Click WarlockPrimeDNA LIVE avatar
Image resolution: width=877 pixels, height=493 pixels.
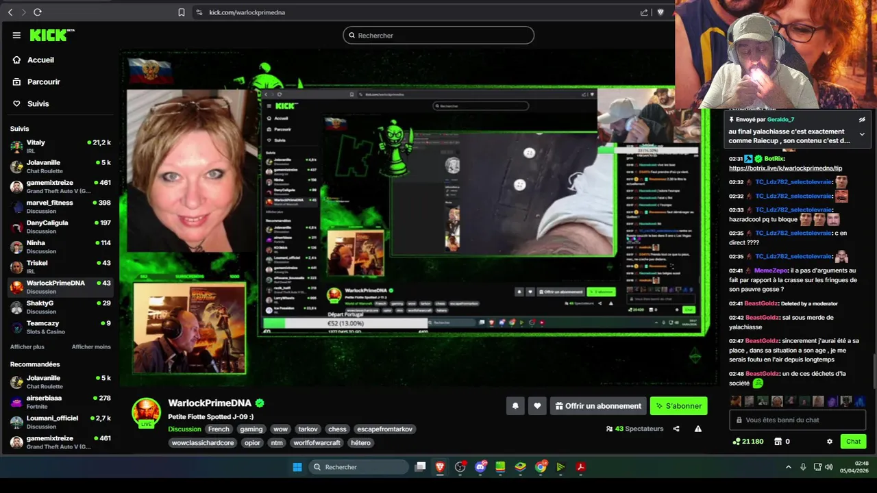tap(147, 413)
